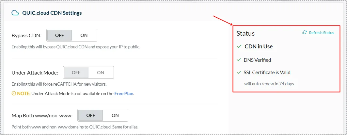Set Bypass CDN to ON
This screenshot has height=135, width=347.
pos(84,35)
